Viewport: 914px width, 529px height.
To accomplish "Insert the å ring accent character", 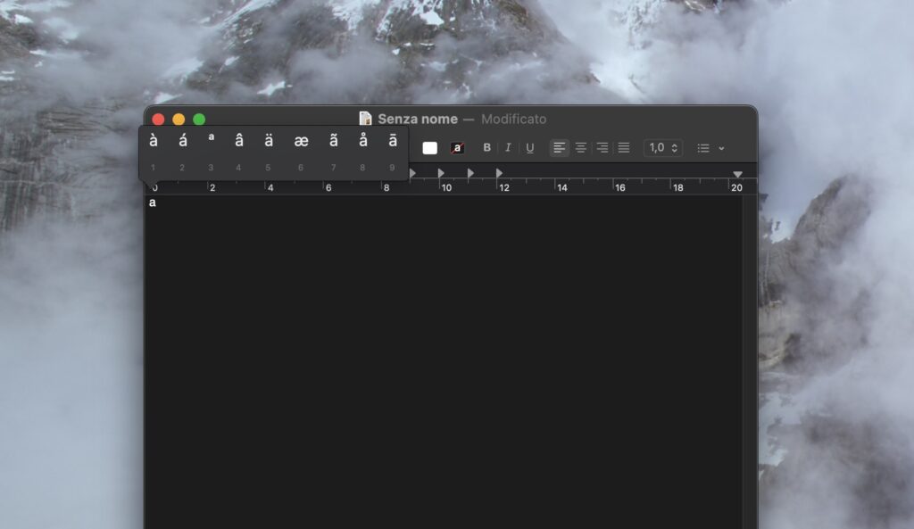I will pos(362,141).
